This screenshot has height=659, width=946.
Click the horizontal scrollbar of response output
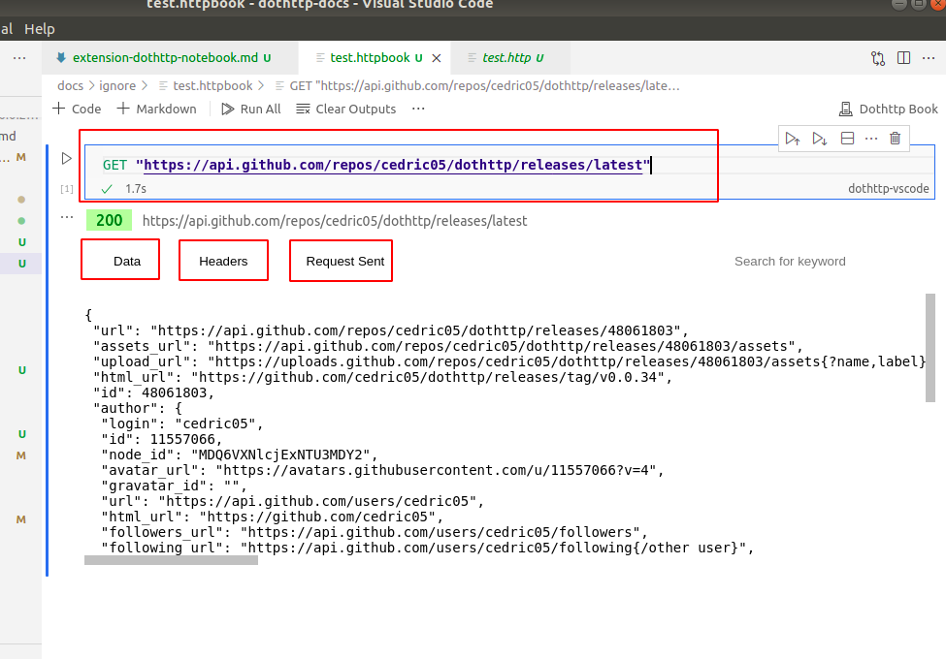click(x=172, y=560)
